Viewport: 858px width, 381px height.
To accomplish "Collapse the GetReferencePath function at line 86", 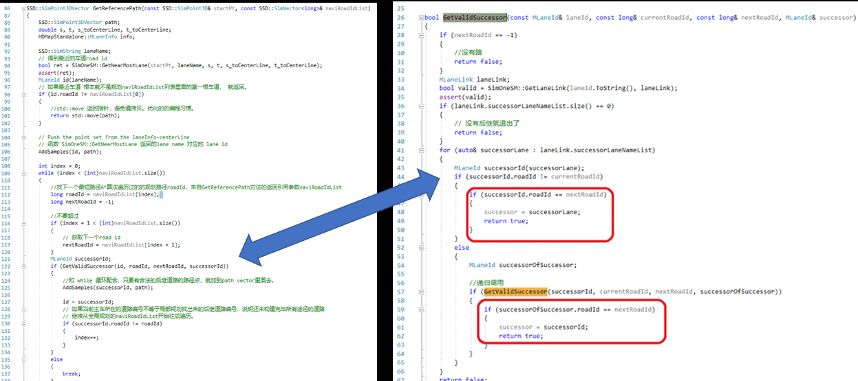I will [x=25, y=8].
